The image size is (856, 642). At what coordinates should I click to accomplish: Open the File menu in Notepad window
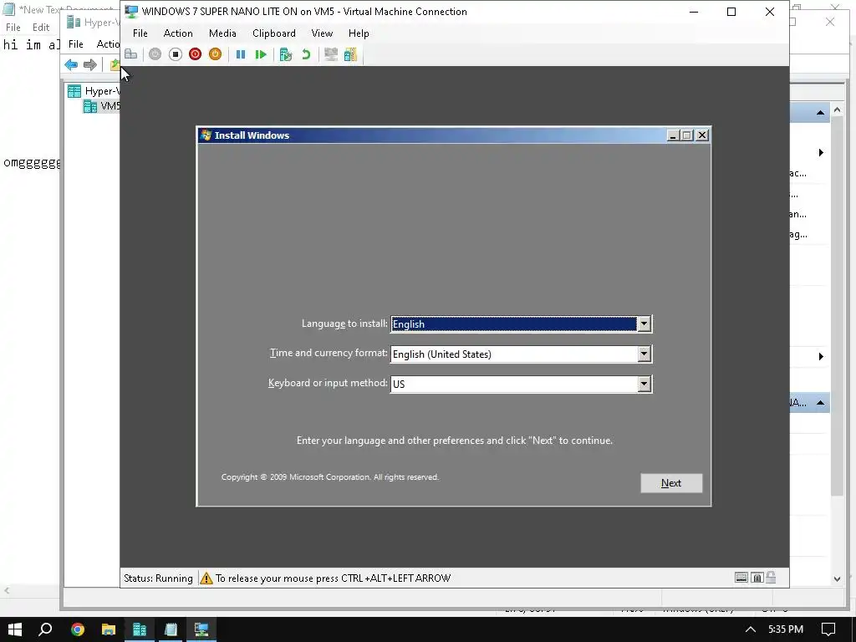click(13, 28)
